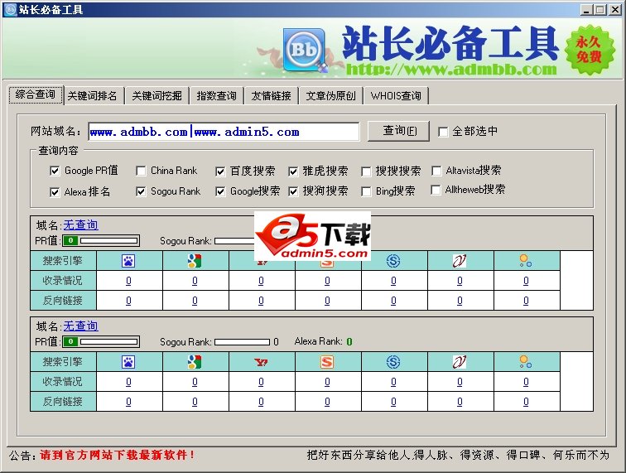Check the 全部选中 select-all checkbox
626x473 pixels.
(443, 132)
